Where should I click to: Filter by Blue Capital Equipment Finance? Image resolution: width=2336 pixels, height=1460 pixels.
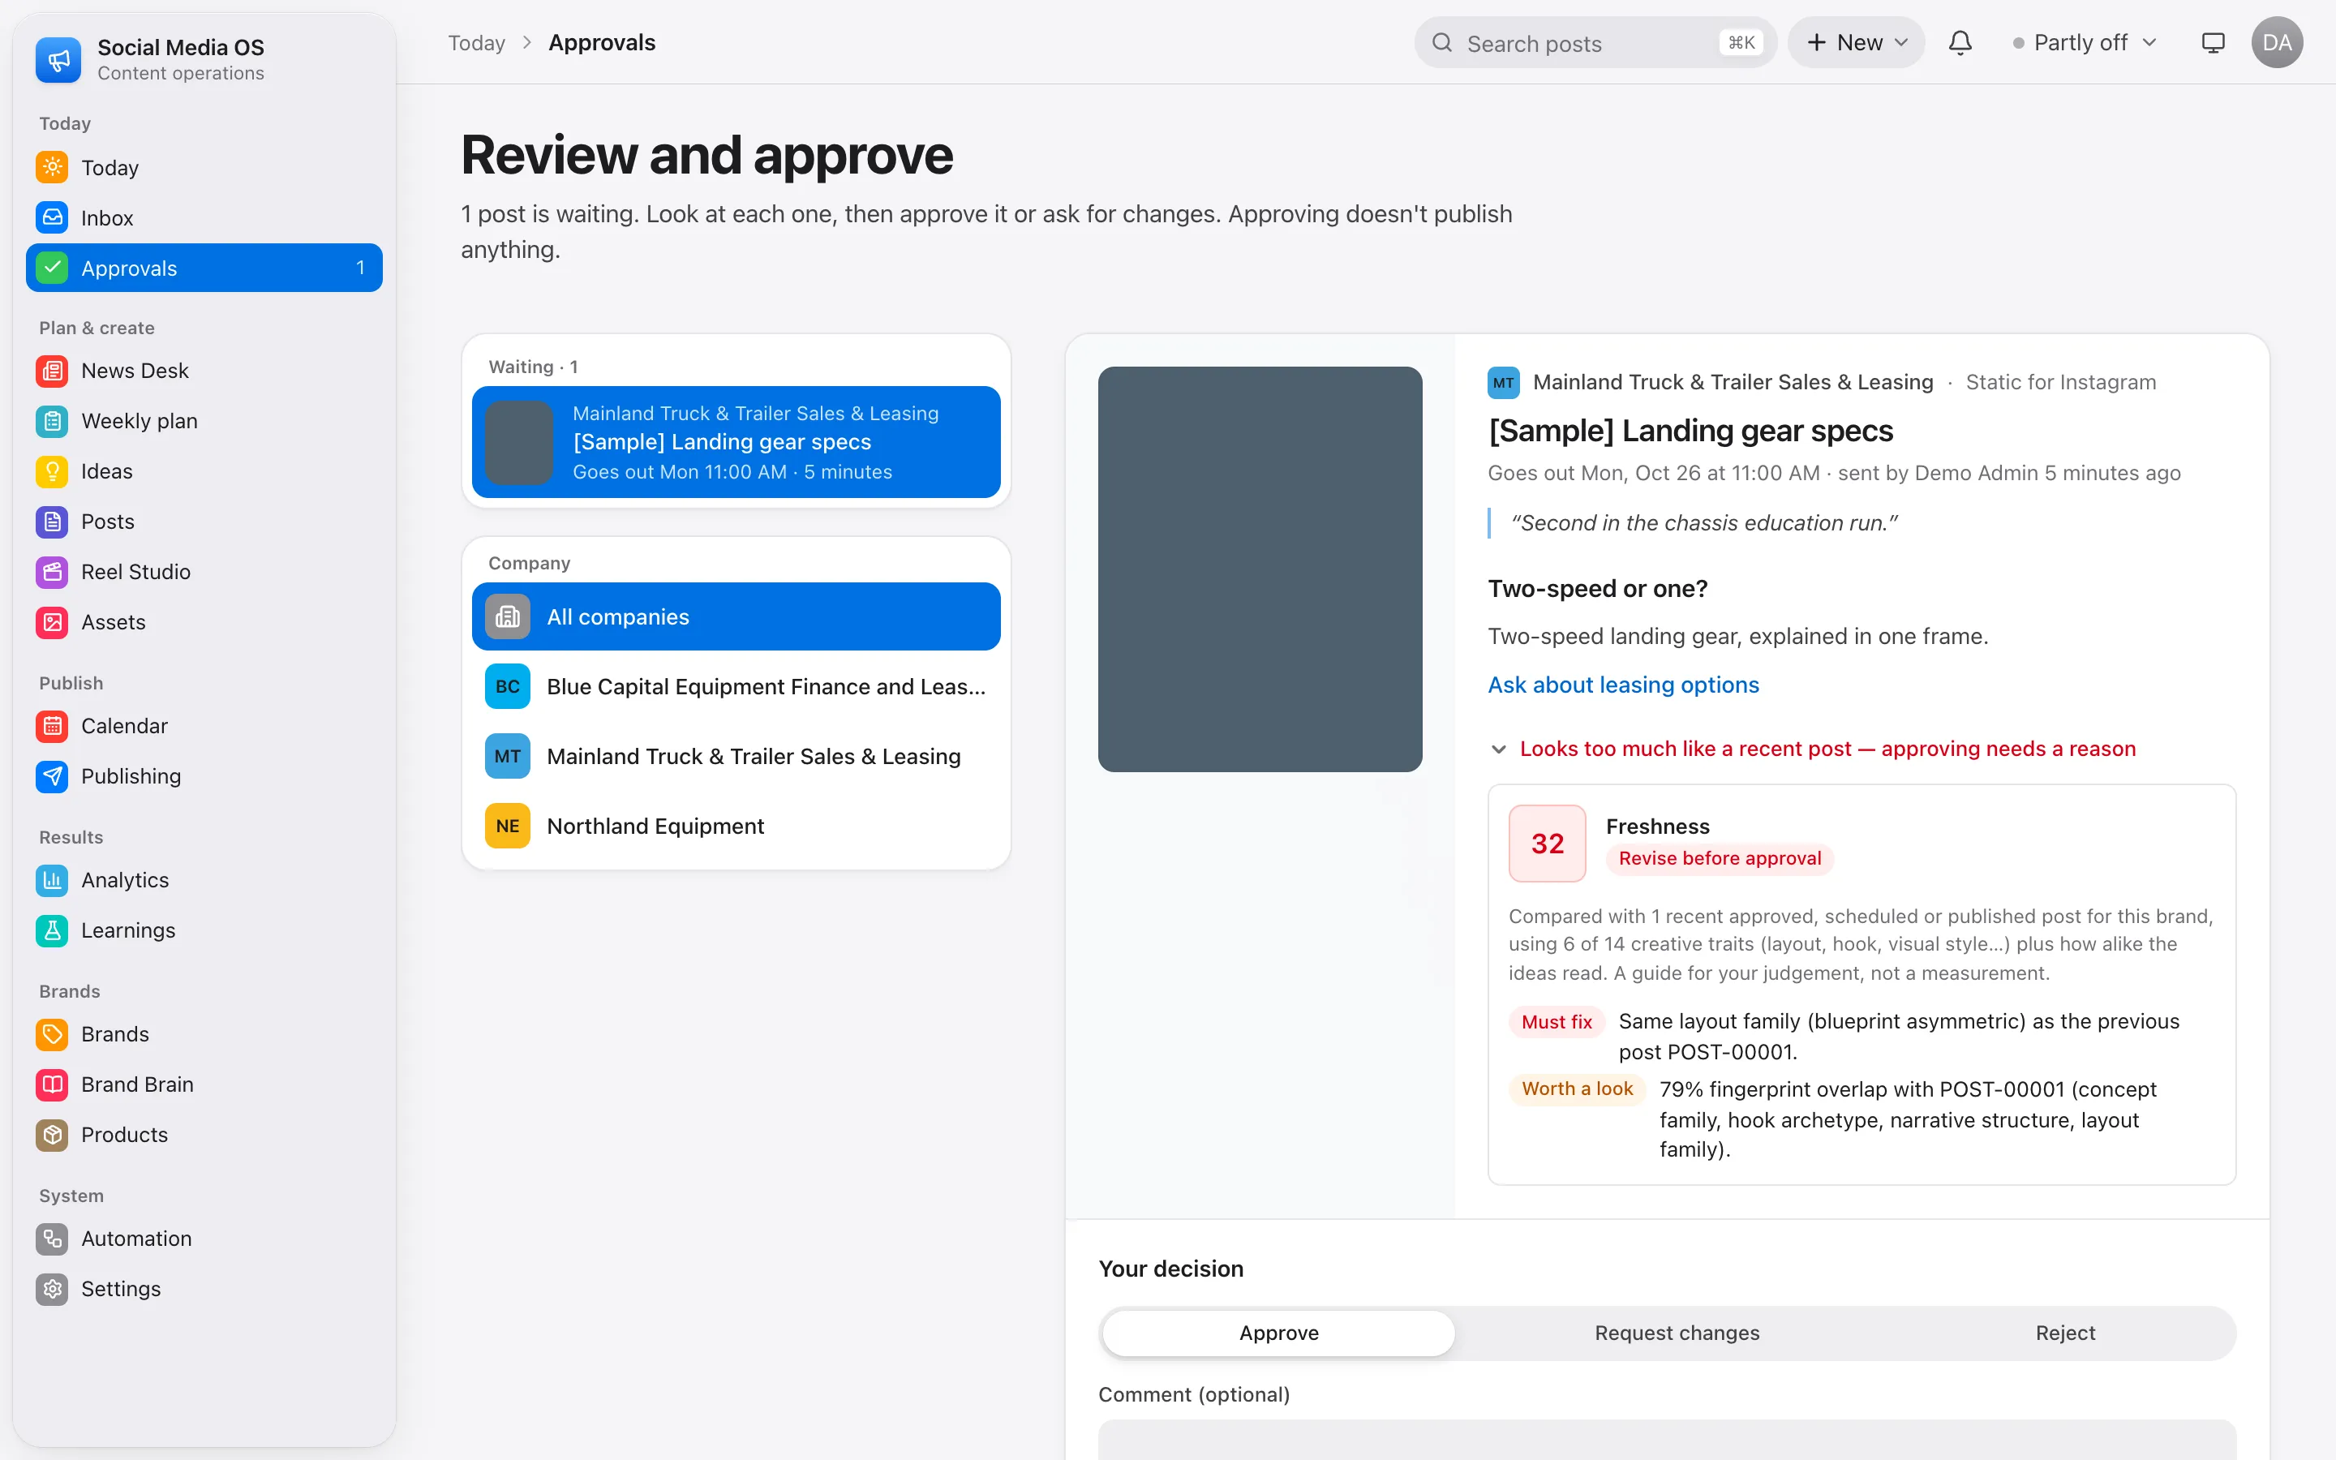click(736, 685)
